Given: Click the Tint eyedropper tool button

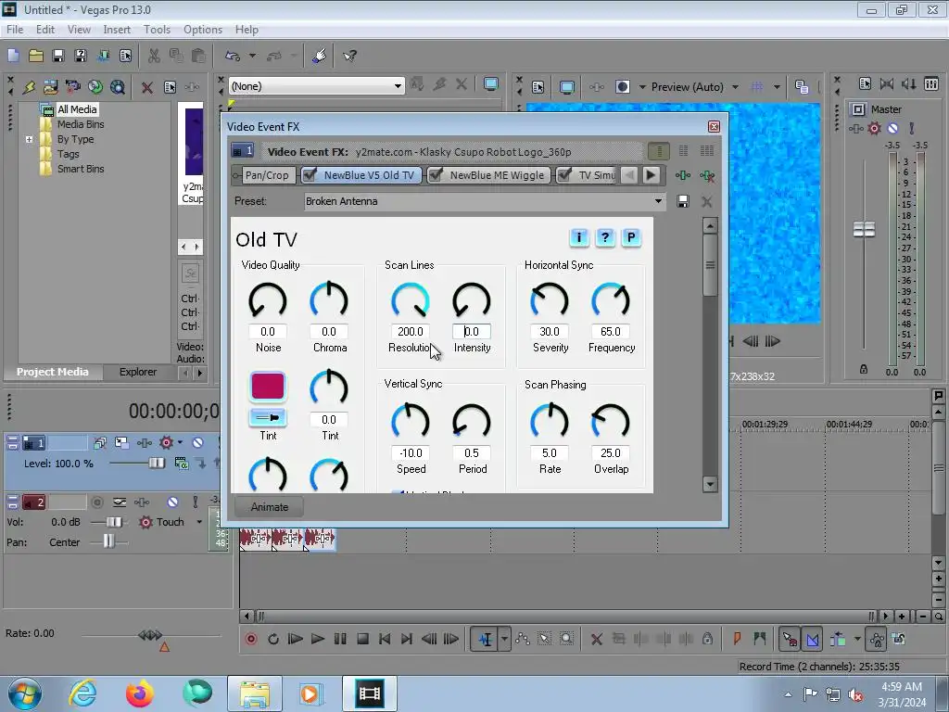Looking at the screenshot, I should (268, 417).
